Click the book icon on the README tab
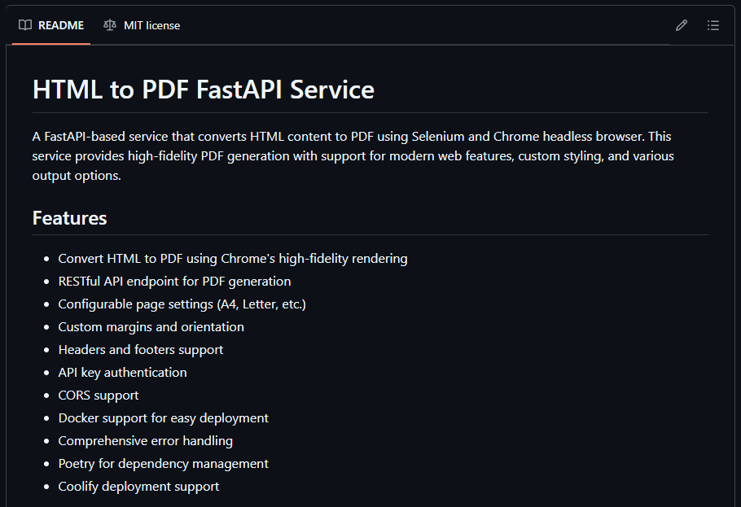The width and height of the screenshot is (741, 507). [x=25, y=25]
